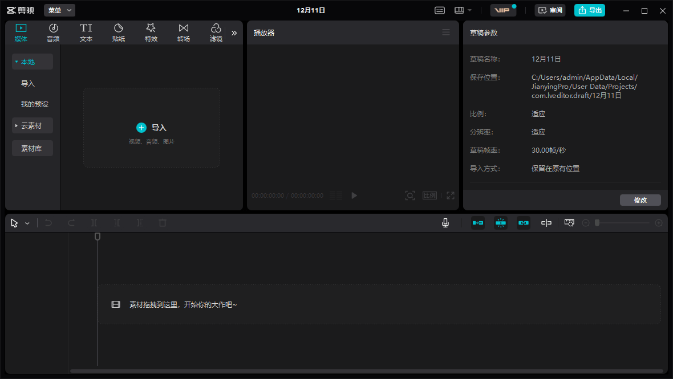Screen dimensions: 673x379
Task: Click the 修改 modify button
Action: click(640, 200)
